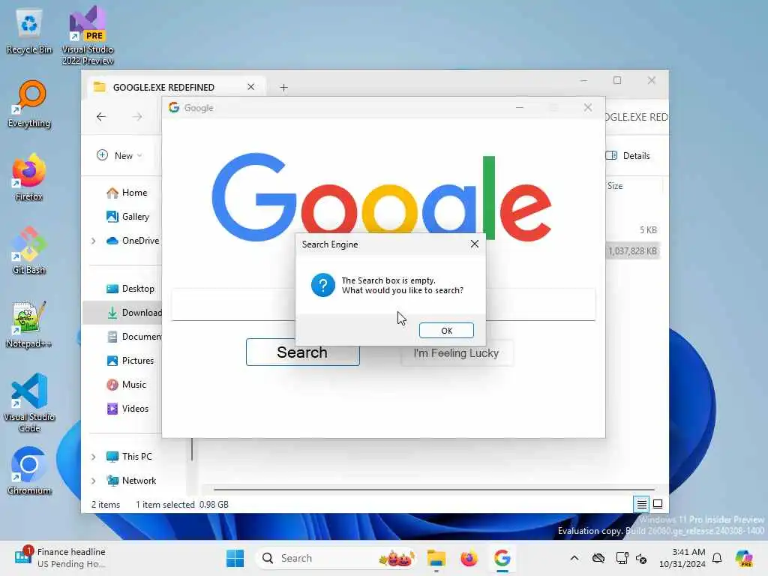The image size is (768, 576).
Task: Open the New dropdown in File Explorer
Action: 119,156
